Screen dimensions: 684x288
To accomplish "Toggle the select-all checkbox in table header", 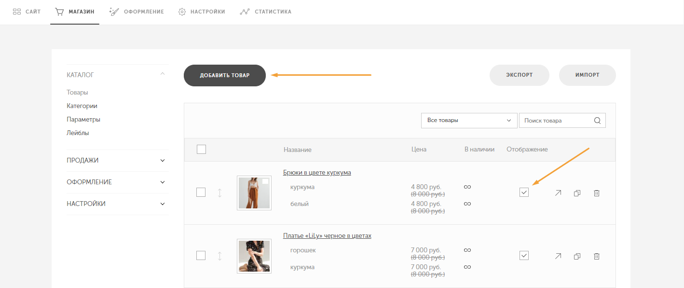I will pyautogui.click(x=201, y=150).
